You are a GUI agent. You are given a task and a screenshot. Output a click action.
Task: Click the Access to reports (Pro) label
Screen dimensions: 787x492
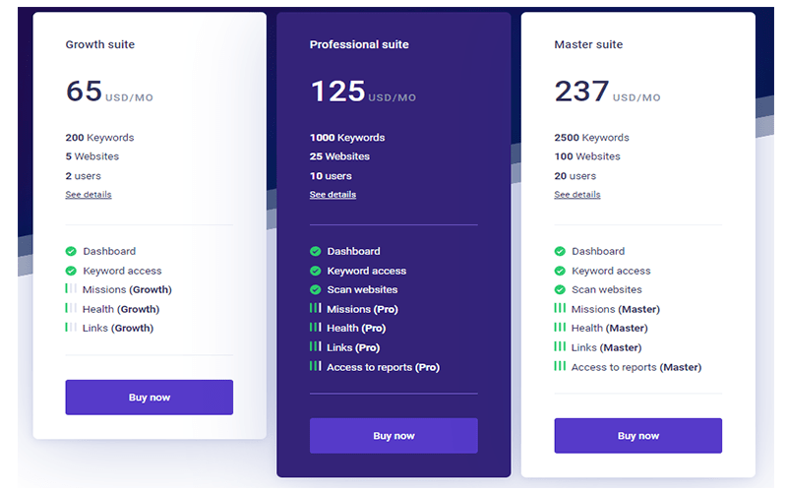[x=383, y=367]
